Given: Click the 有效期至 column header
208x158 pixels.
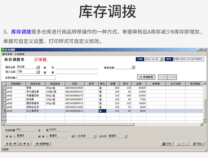Looking at the screenshot, I should click(194, 84).
